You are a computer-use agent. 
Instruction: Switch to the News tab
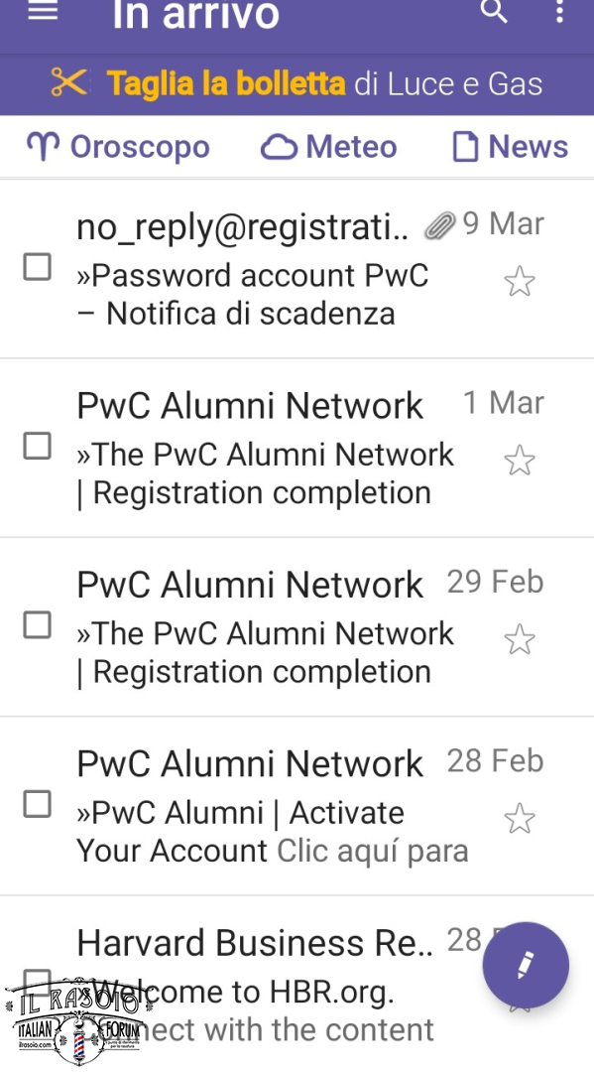[511, 147]
